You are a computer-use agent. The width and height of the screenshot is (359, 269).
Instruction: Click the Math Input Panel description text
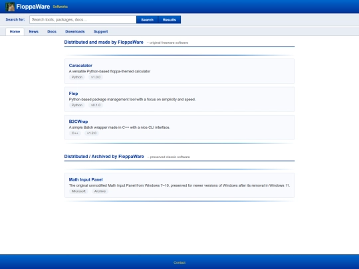pos(179,185)
